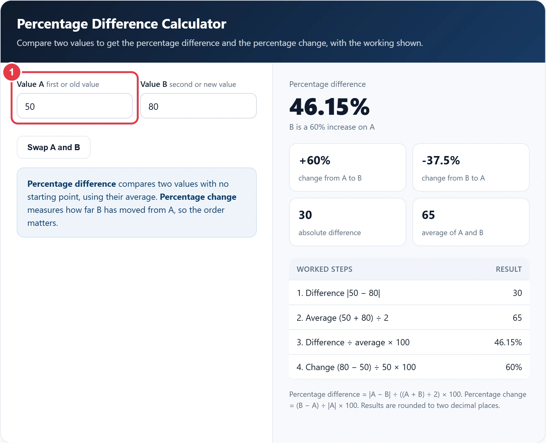
Task: Click the 65 average of A and B card
Action: 471,222
